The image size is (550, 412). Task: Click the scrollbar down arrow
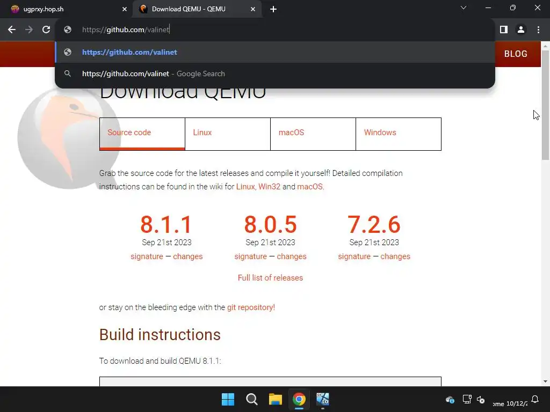tap(545, 381)
